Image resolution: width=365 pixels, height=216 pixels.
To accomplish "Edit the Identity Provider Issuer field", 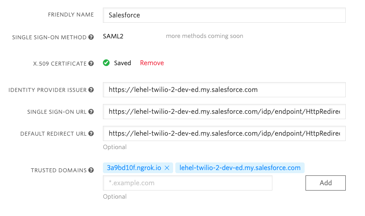I will coord(224,90).
